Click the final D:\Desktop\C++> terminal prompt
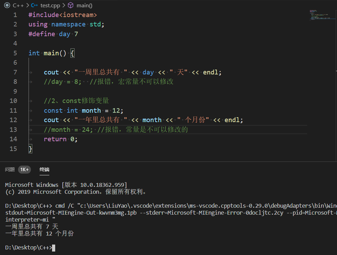The width and height of the screenshot is (337, 255). click(x=28, y=248)
